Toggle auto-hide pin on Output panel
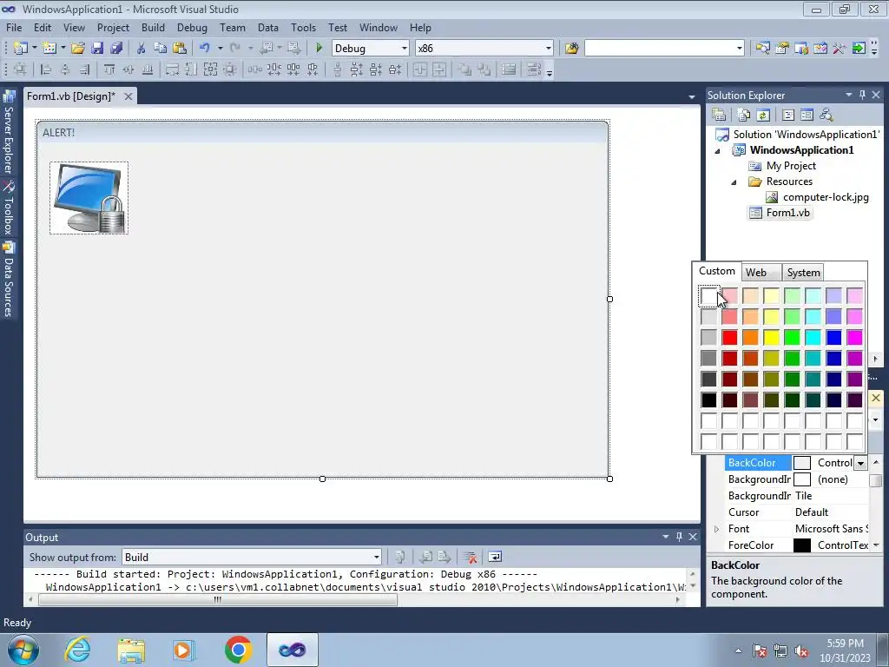Screen dimensions: 889x667 (x=679, y=537)
